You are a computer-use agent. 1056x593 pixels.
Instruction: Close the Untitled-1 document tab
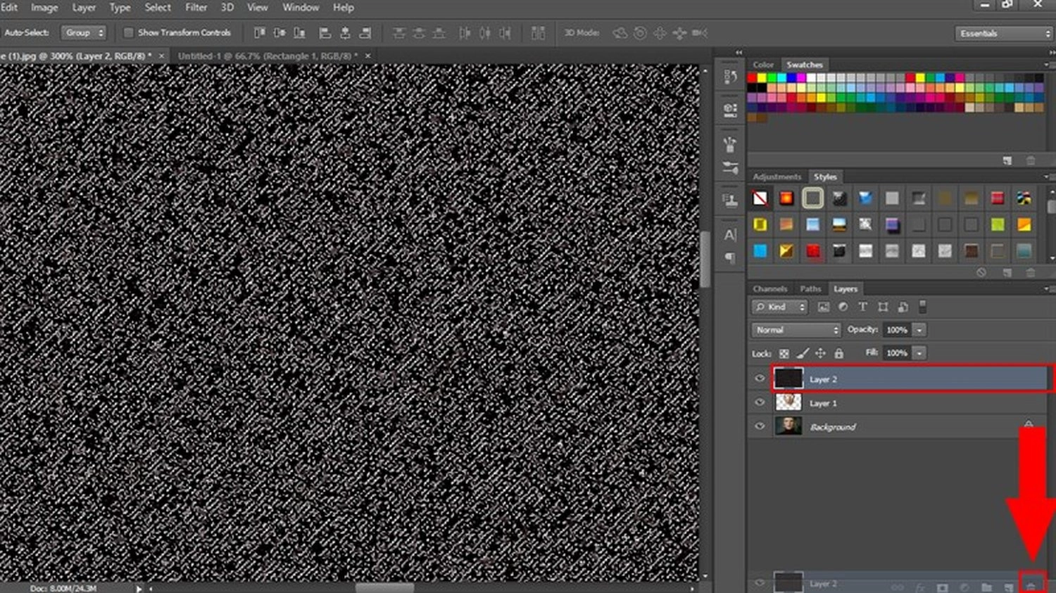[x=367, y=56]
